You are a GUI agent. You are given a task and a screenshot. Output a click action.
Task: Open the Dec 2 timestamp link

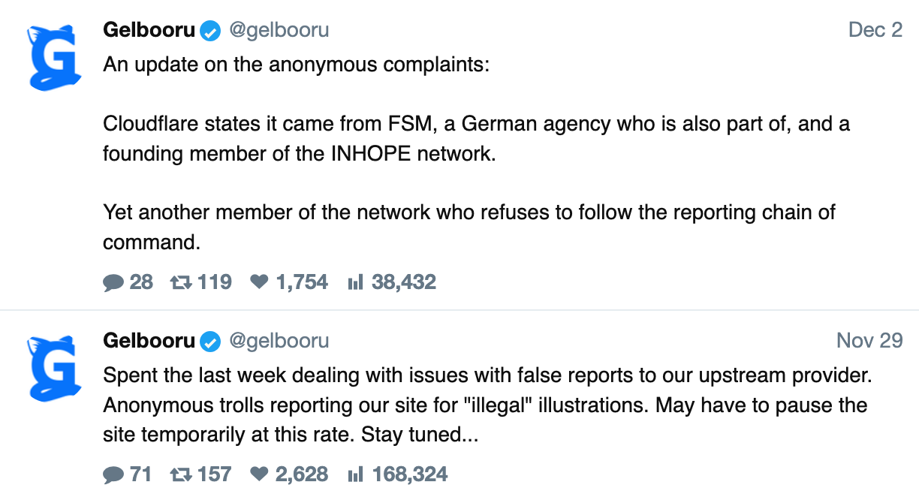pyautogui.click(x=875, y=30)
